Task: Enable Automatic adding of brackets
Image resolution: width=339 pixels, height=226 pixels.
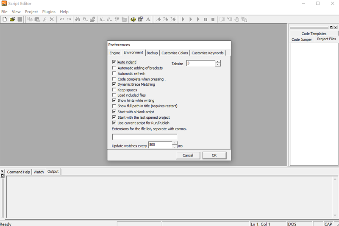Action: tap(114, 68)
